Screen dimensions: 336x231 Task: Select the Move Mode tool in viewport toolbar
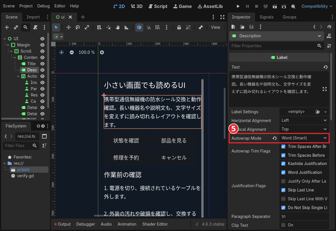69,27
